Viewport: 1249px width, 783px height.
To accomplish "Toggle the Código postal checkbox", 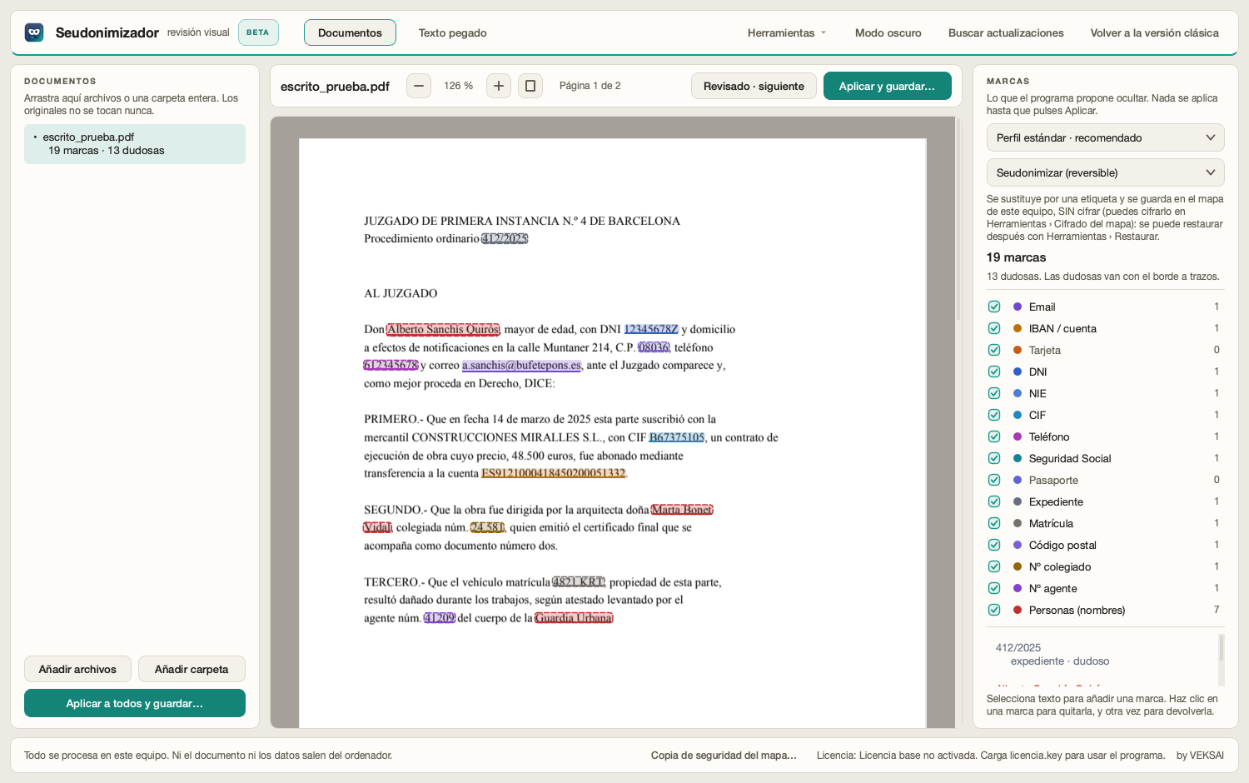I will coord(994,545).
